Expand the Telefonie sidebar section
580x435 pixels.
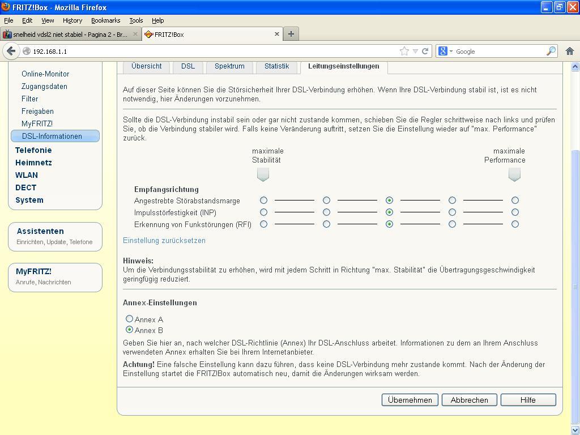point(33,150)
